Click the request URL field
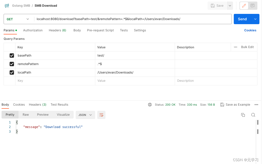This screenshot has height=164, width=262. click(133, 19)
